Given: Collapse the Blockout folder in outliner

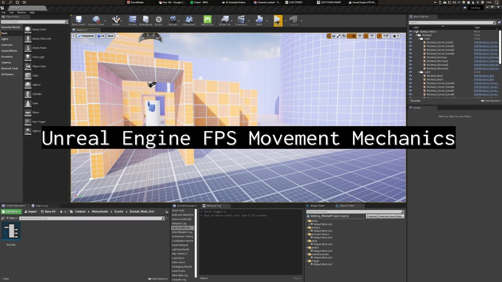Looking at the screenshot, I should click(416, 35).
